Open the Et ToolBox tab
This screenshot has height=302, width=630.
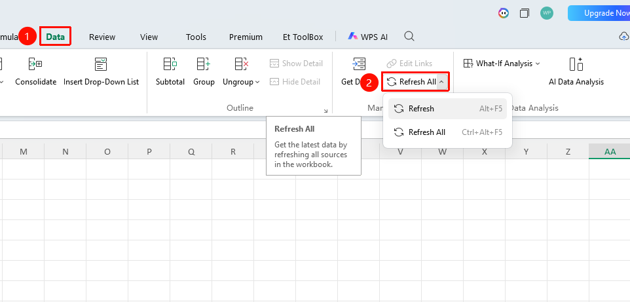click(303, 37)
